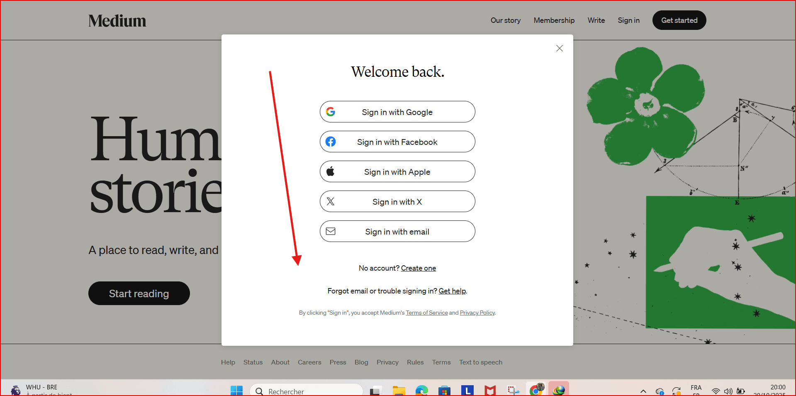Open File Explorer from the taskbar

[x=399, y=391]
